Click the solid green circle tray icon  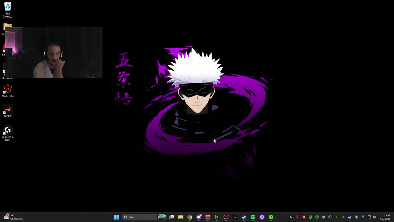[x=324, y=217]
